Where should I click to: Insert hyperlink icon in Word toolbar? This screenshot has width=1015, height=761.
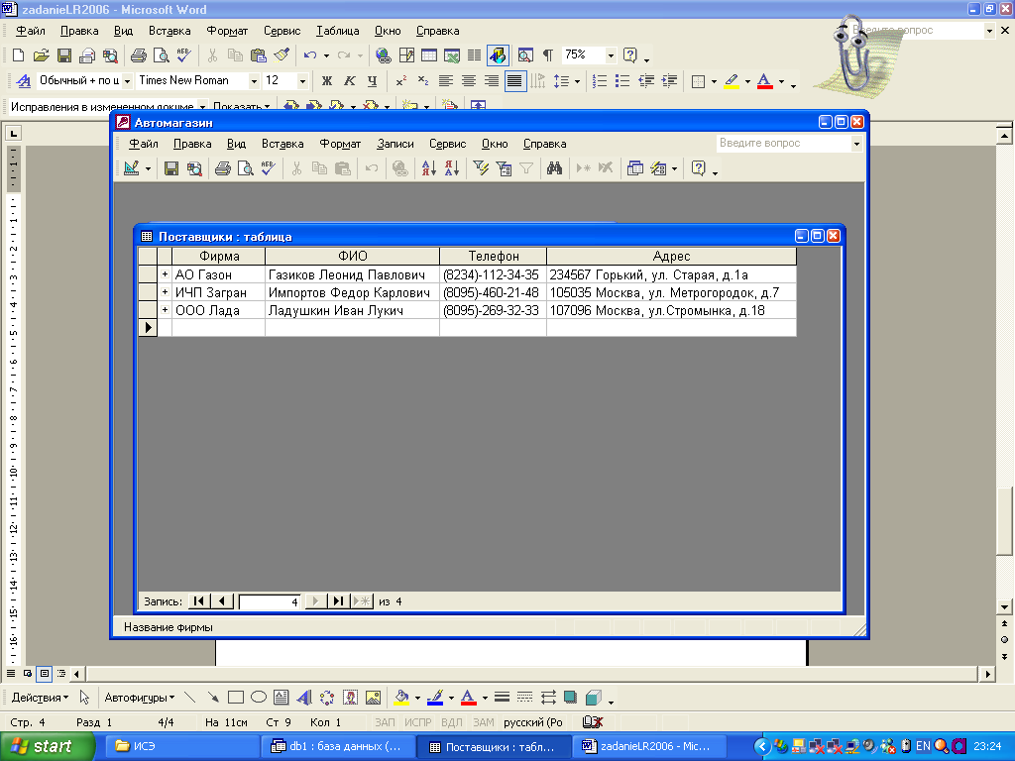(x=384, y=55)
